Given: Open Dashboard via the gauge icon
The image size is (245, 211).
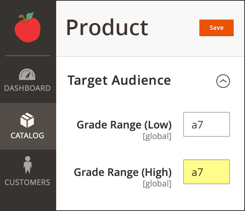Looking at the screenshot, I should tap(27, 74).
